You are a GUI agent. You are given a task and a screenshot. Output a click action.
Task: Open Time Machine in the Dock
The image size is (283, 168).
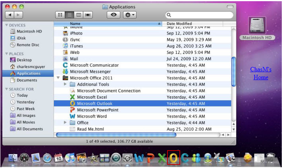pyautogui.click(x=116, y=158)
